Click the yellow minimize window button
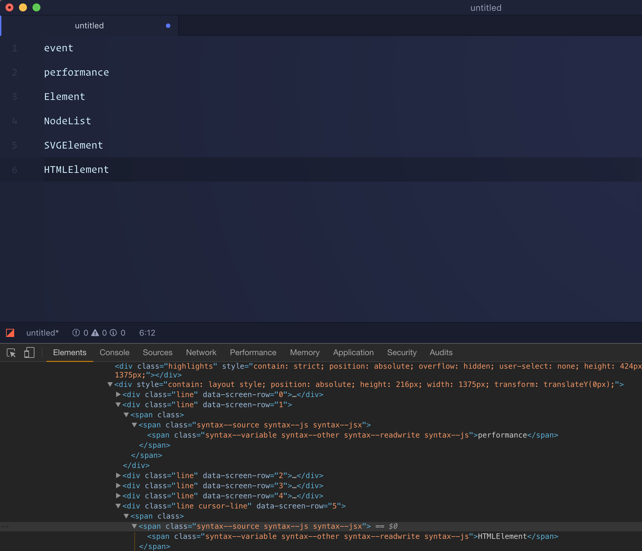Viewport: 642px width, 551px height. (x=23, y=7)
